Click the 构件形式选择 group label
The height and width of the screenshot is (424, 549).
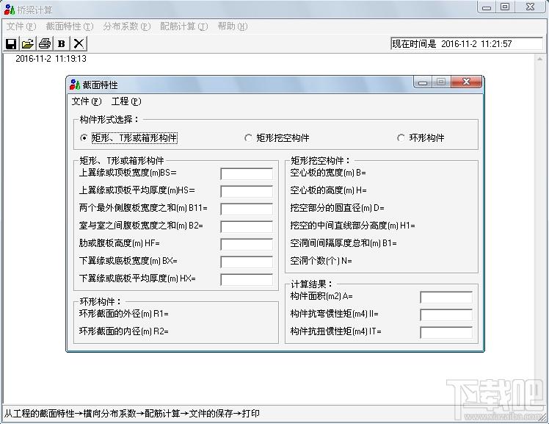[109, 120]
